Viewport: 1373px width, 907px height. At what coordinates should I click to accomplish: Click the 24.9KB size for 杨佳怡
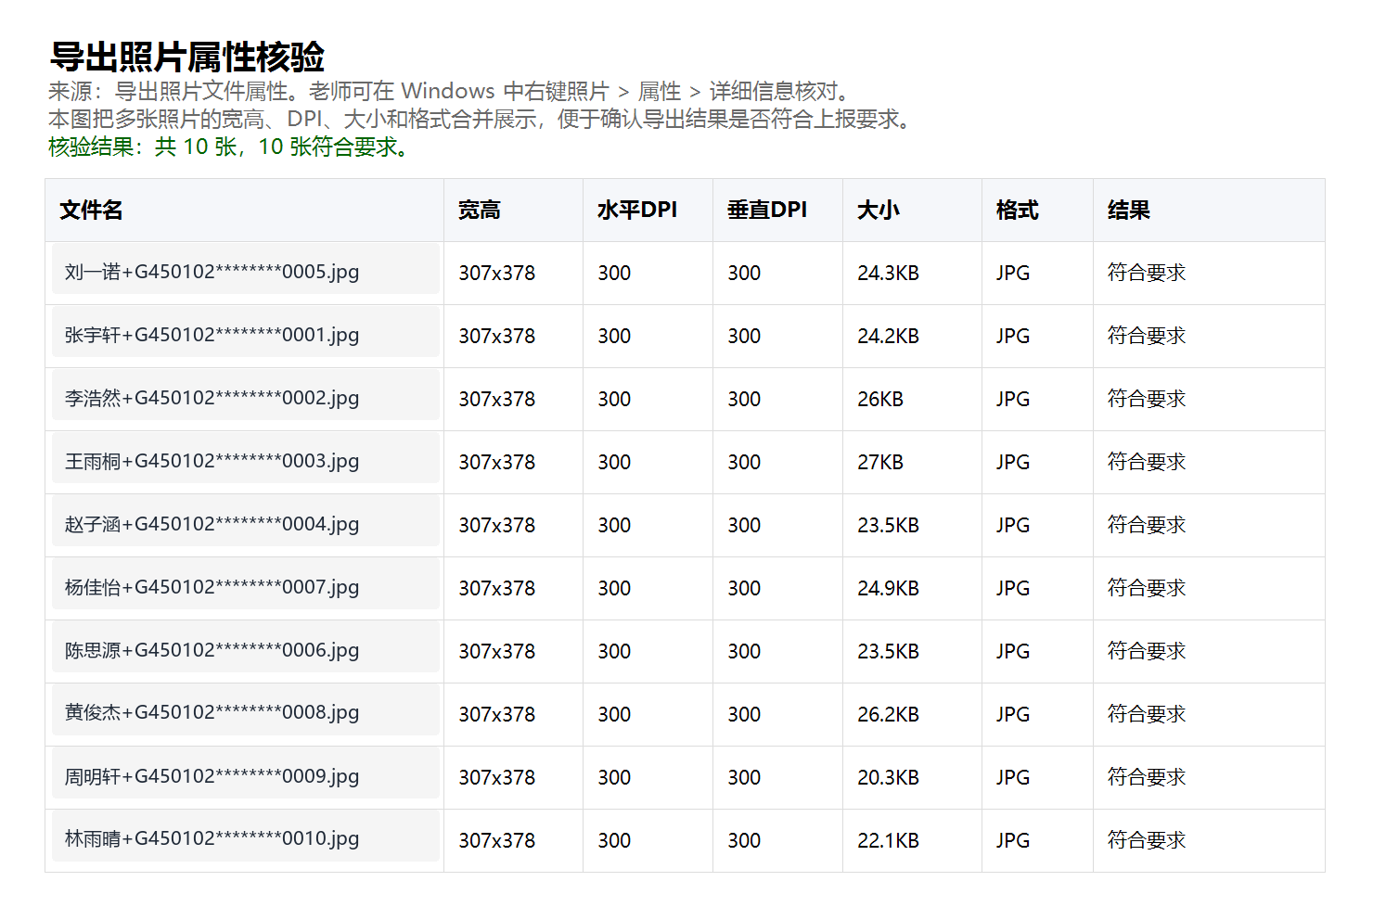tap(888, 588)
